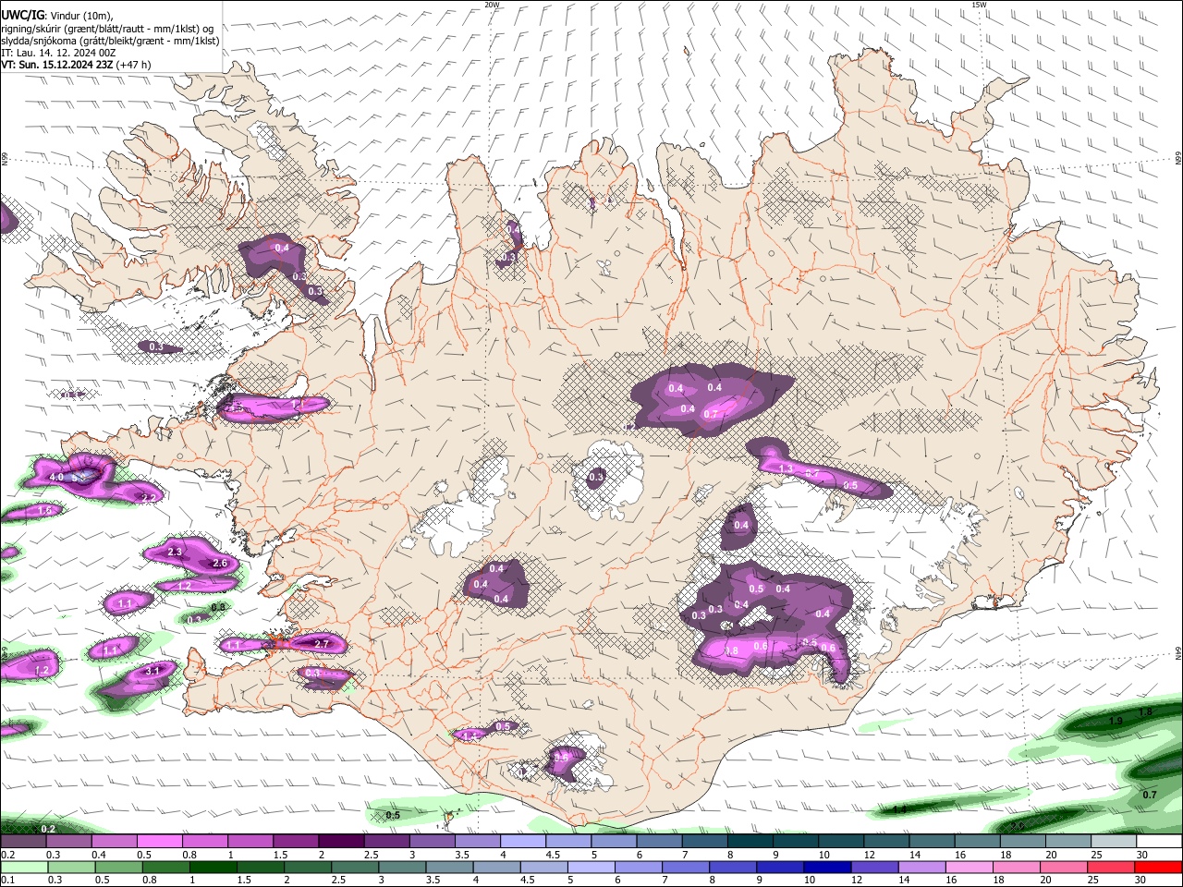The image size is (1183, 887).
Task: Select the '30' label in the lower legend row
Action: (1140, 881)
